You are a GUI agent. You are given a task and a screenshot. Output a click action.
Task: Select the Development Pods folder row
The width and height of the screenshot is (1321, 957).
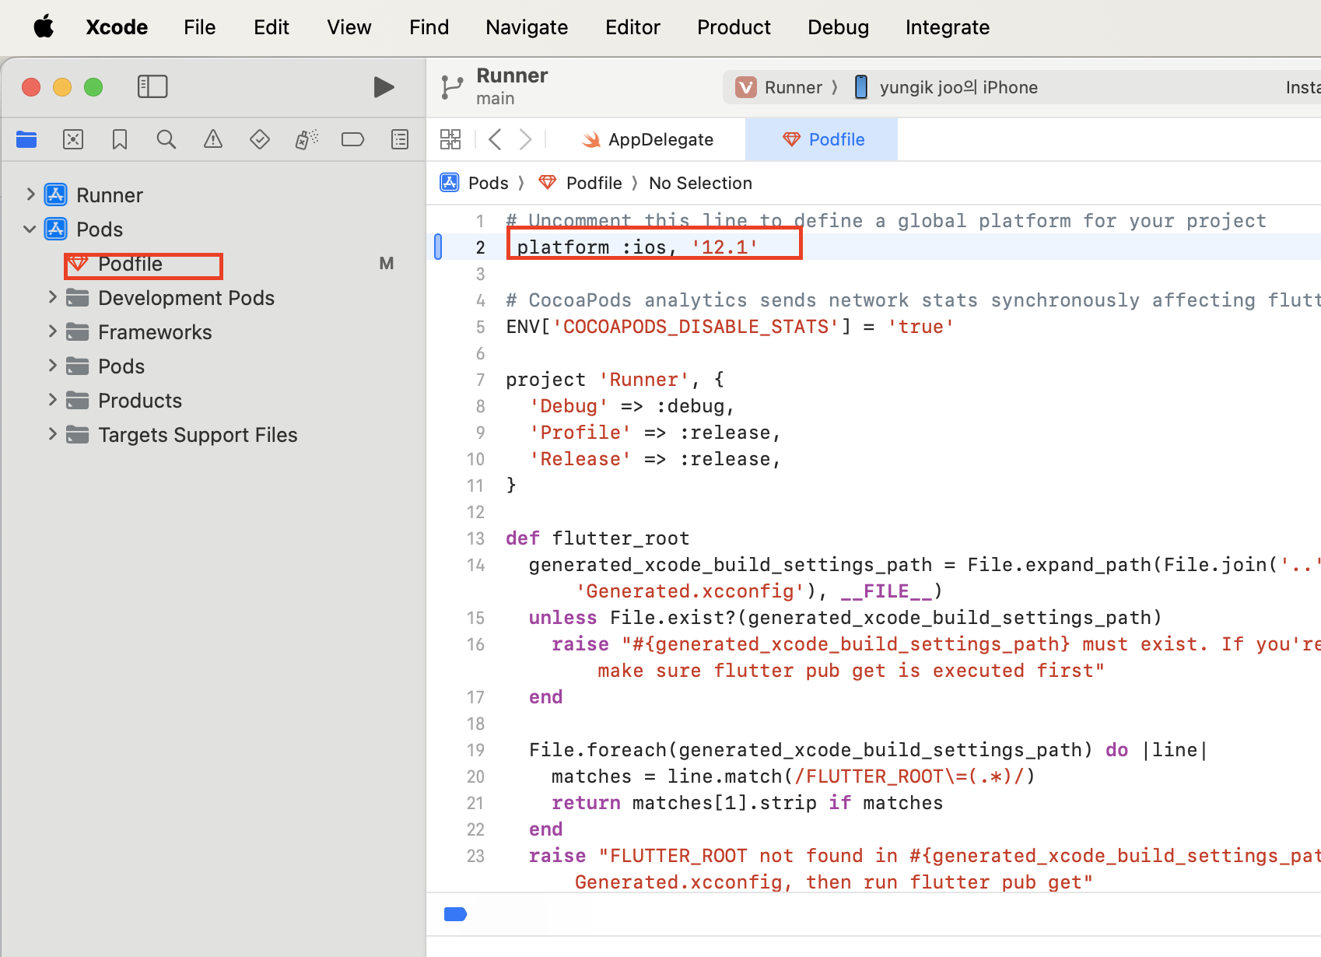coord(213,297)
